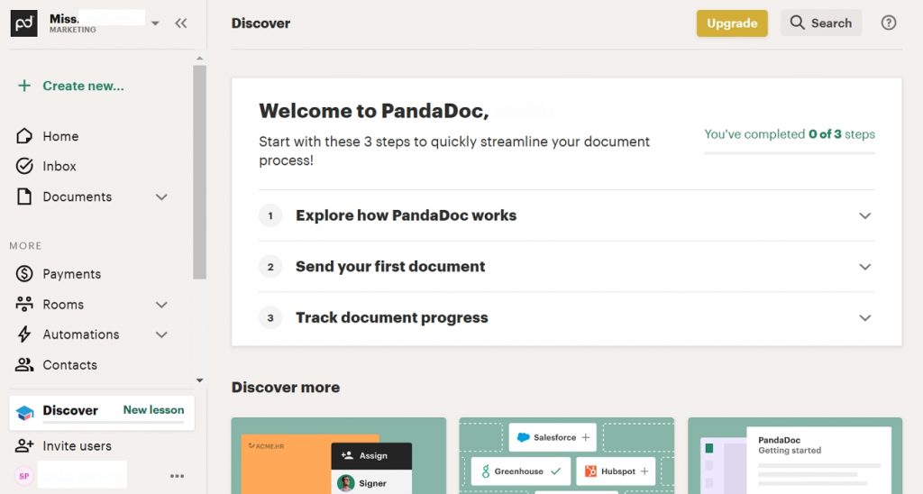Image resolution: width=923 pixels, height=494 pixels.
Task: Click the Invite users icon
Action: [x=24, y=445]
